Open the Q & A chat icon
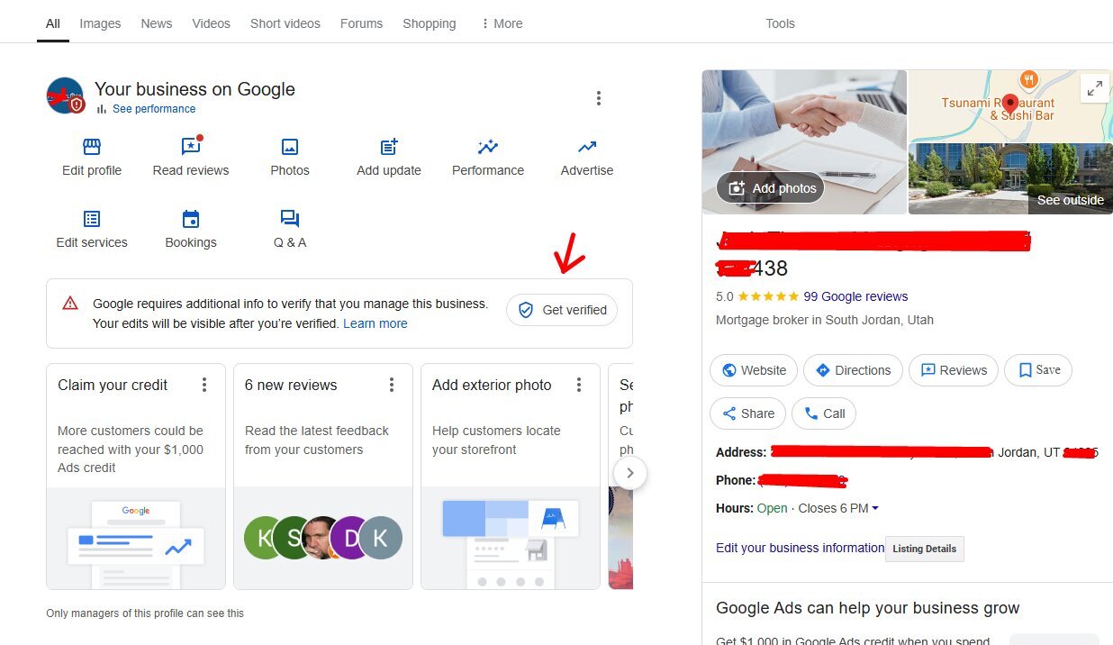1113x645 pixels. [x=290, y=219]
